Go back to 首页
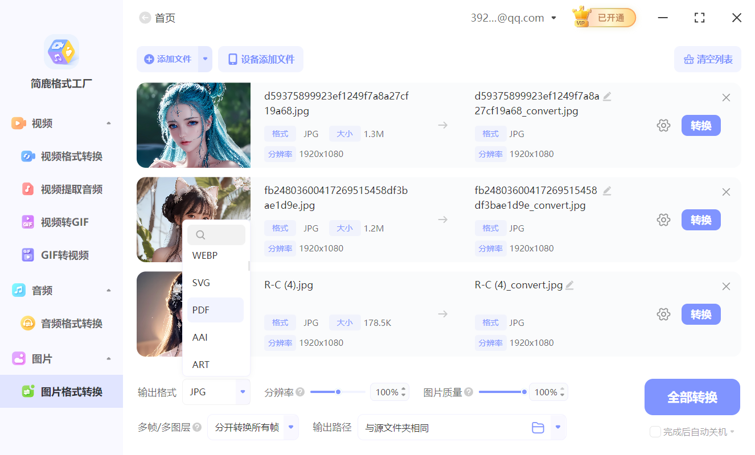This screenshot has width=755, height=455. pos(145,17)
